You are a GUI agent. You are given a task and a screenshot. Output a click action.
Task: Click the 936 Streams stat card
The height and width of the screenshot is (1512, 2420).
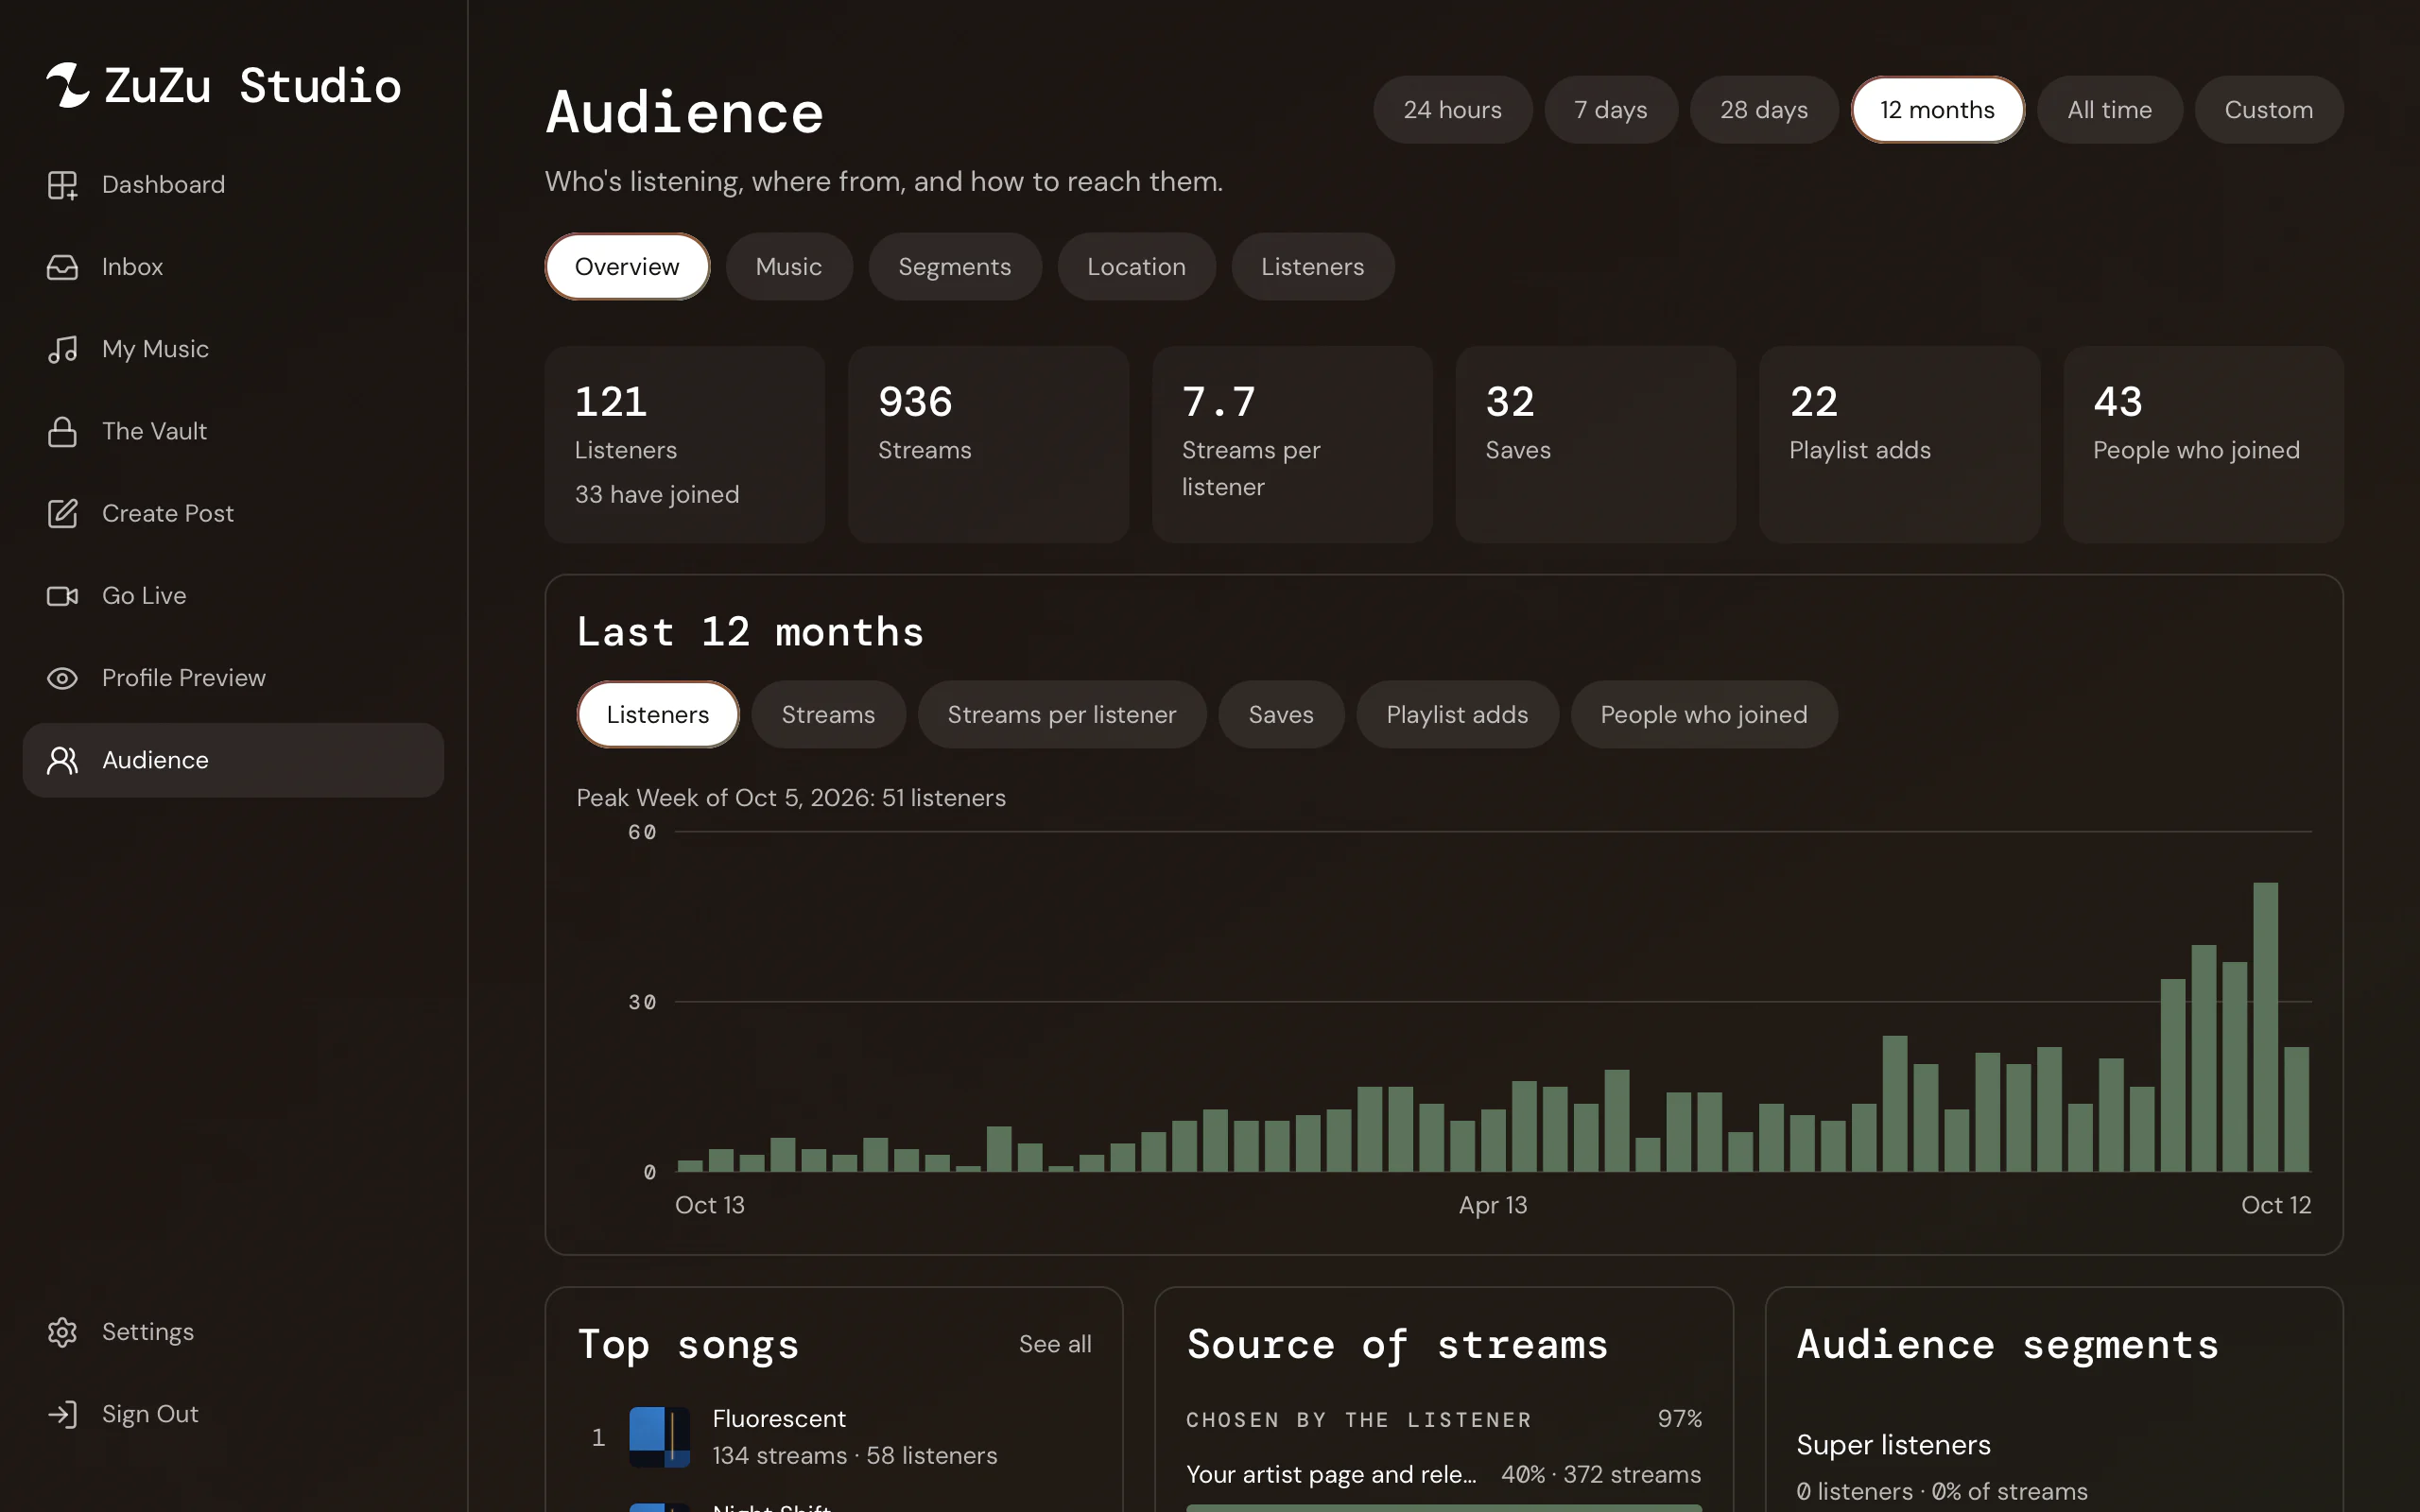[988, 445]
